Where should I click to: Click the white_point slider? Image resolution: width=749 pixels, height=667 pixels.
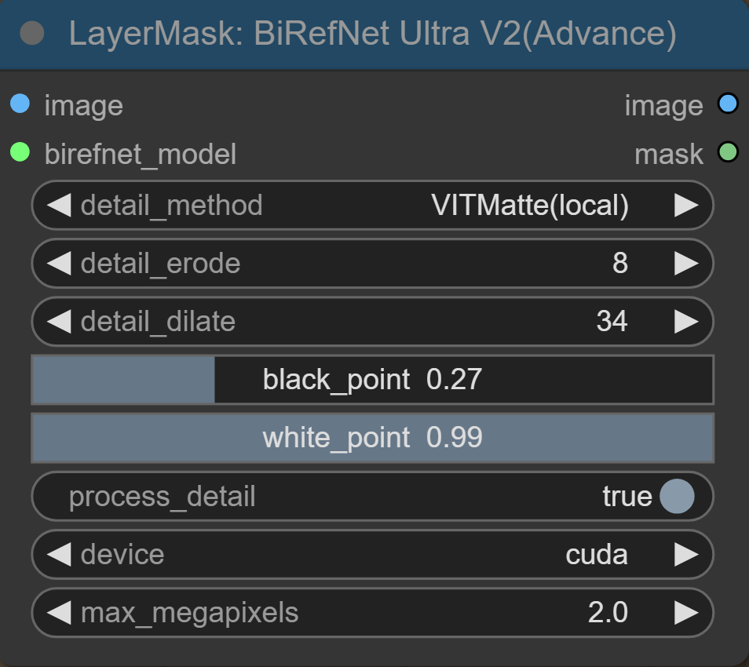pos(372,438)
